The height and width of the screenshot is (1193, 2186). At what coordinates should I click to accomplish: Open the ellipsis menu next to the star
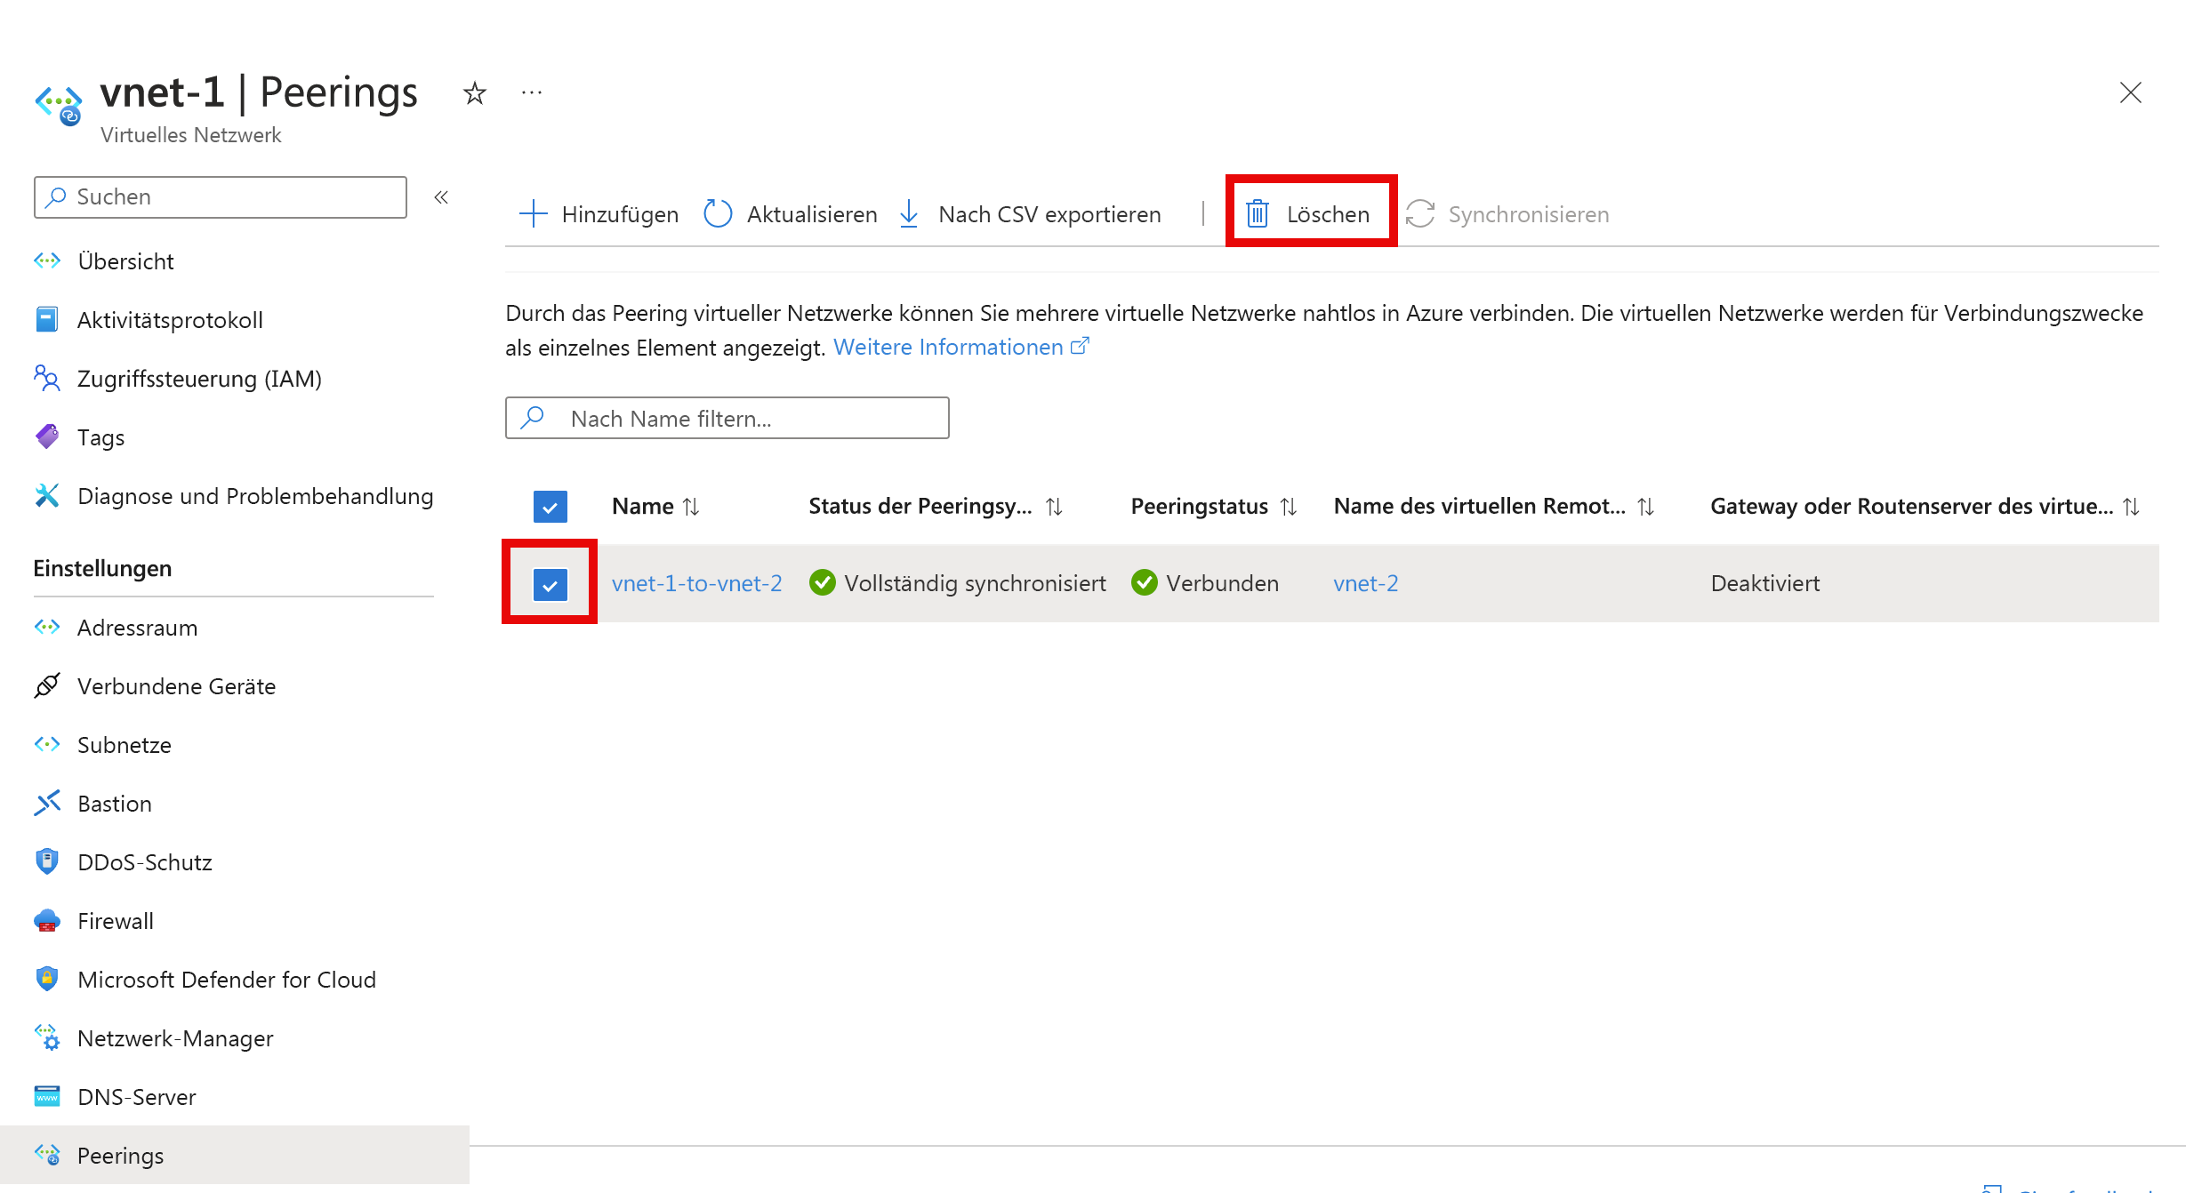click(532, 92)
